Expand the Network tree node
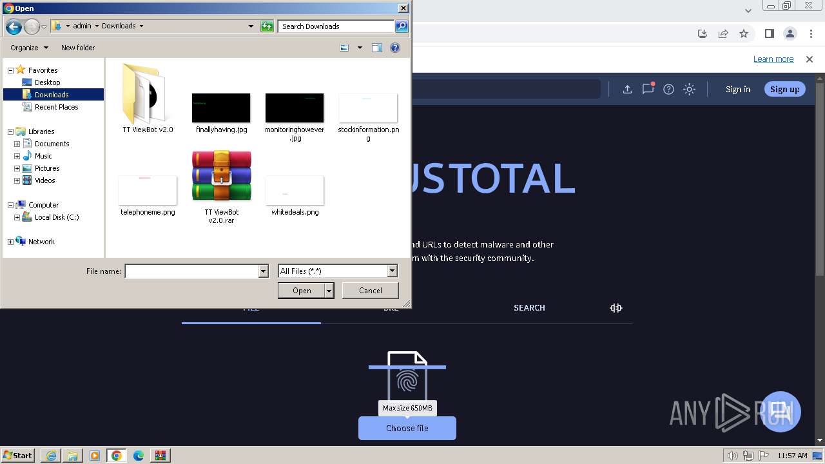 tap(10, 242)
